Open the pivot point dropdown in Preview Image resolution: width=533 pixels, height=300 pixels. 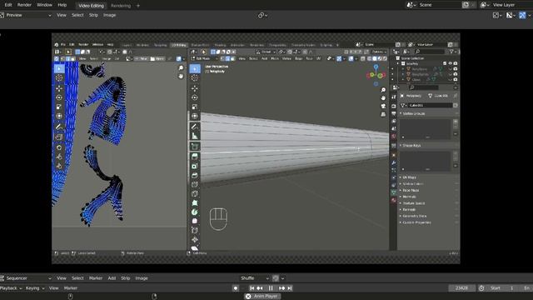[262, 15]
